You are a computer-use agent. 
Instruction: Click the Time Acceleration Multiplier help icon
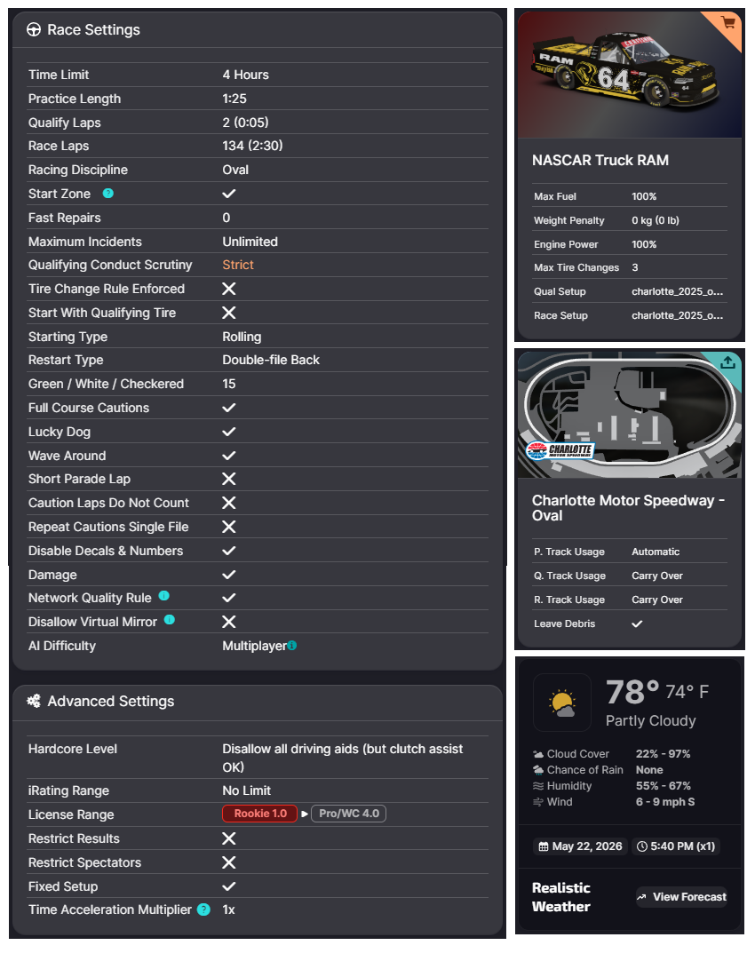pos(203,909)
